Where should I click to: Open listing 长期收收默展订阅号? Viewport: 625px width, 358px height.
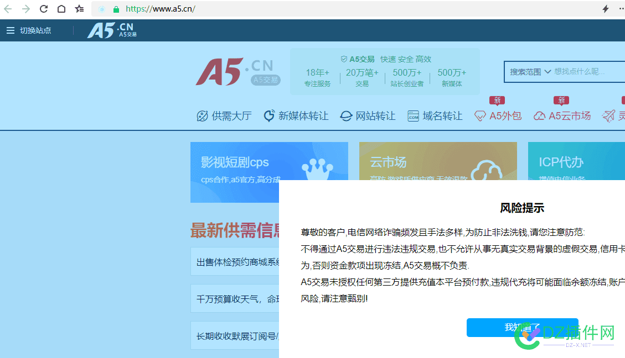pos(235,336)
